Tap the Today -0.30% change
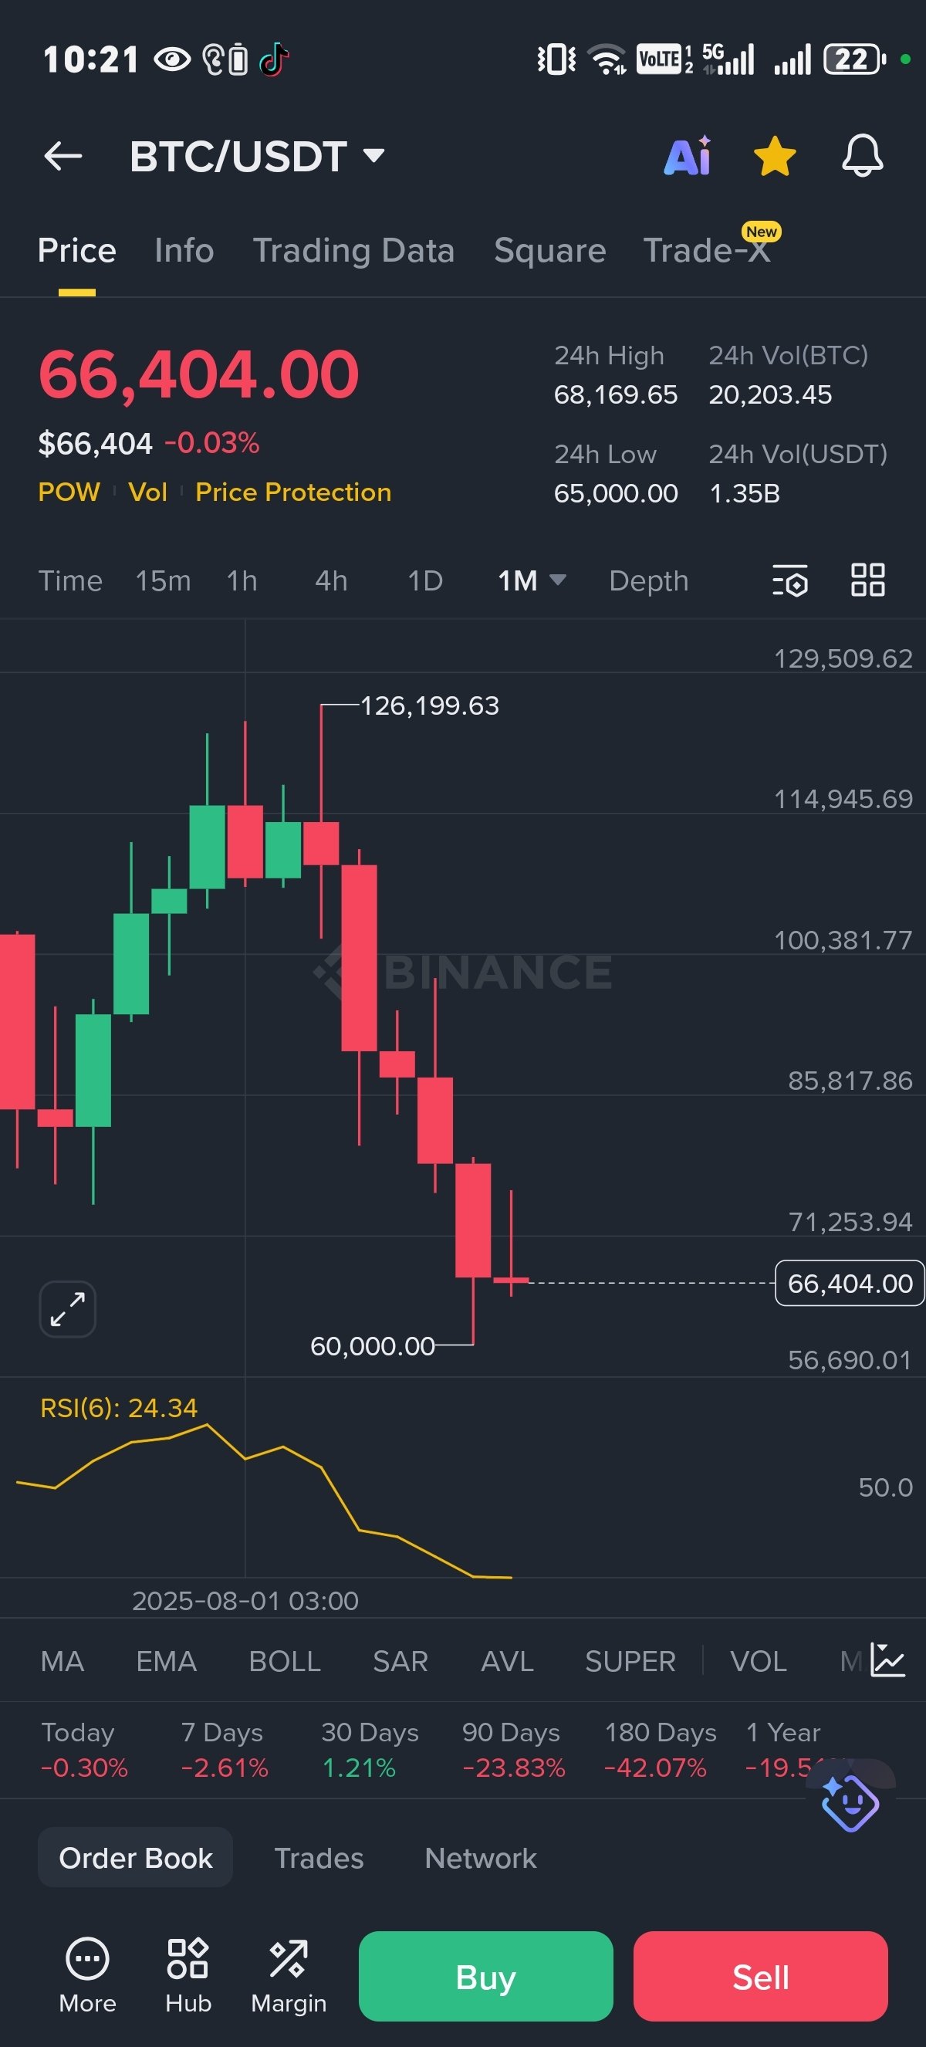 (84, 1750)
